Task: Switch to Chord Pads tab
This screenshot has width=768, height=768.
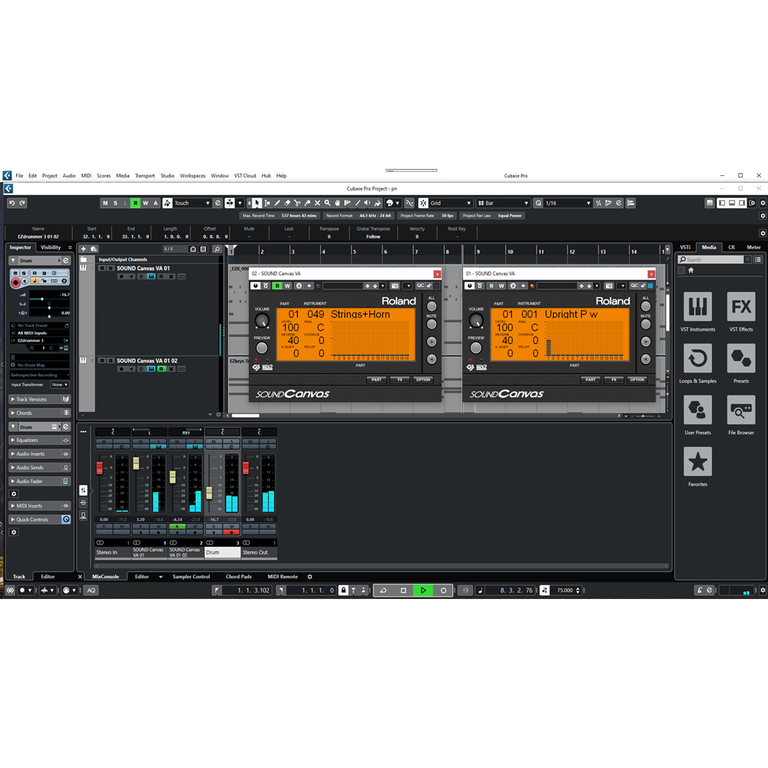Action: click(x=239, y=577)
